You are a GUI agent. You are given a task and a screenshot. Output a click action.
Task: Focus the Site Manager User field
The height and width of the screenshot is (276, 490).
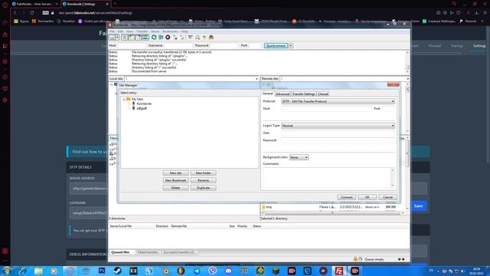pos(338,133)
